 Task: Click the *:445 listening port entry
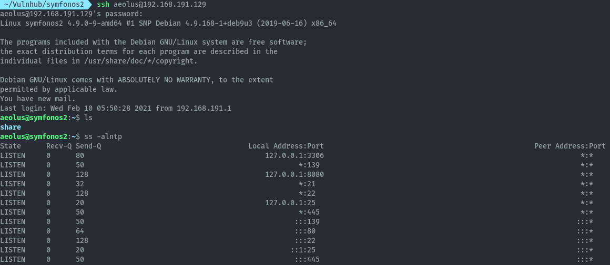click(309, 212)
